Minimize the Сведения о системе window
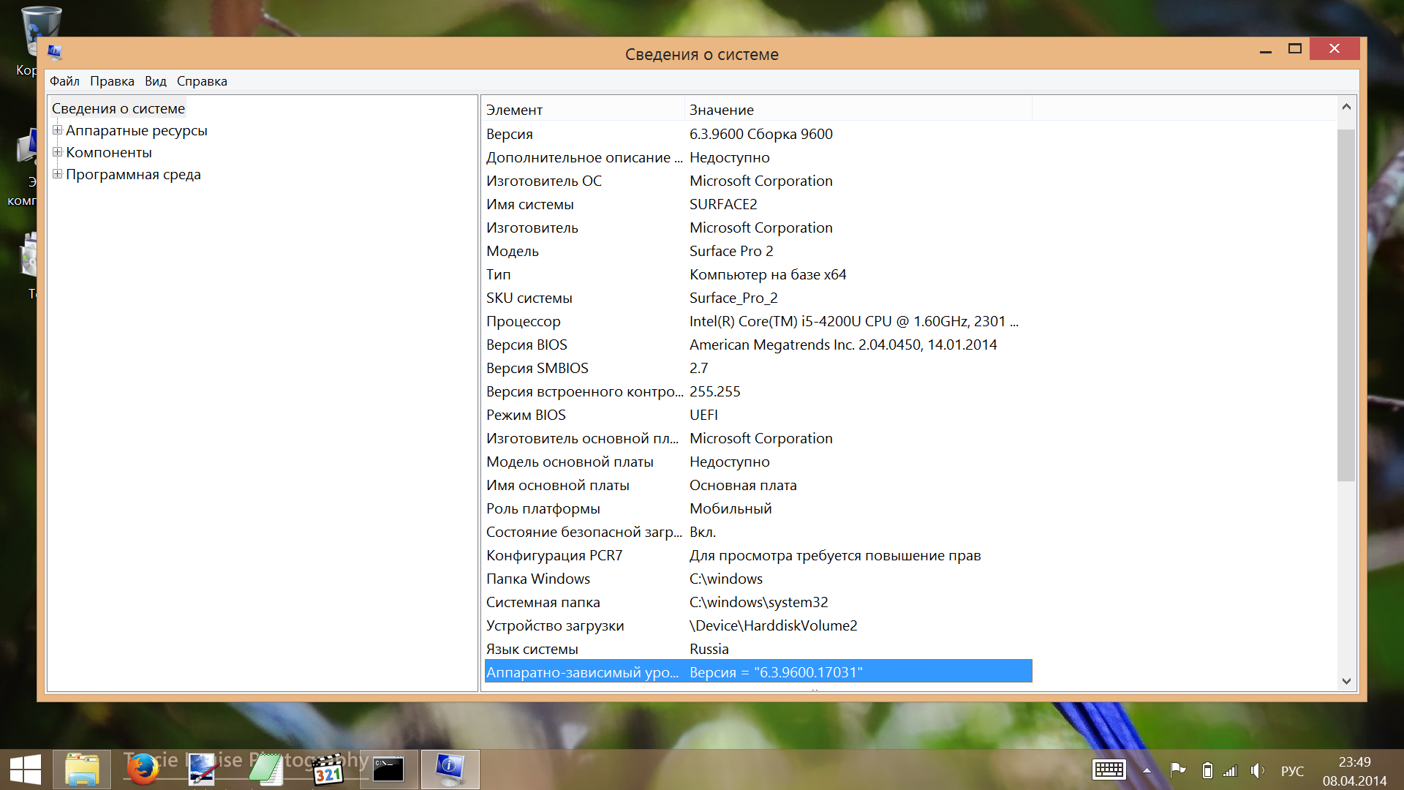The width and height of the screenshot is (1404, 790). [x=1266, y=50]
